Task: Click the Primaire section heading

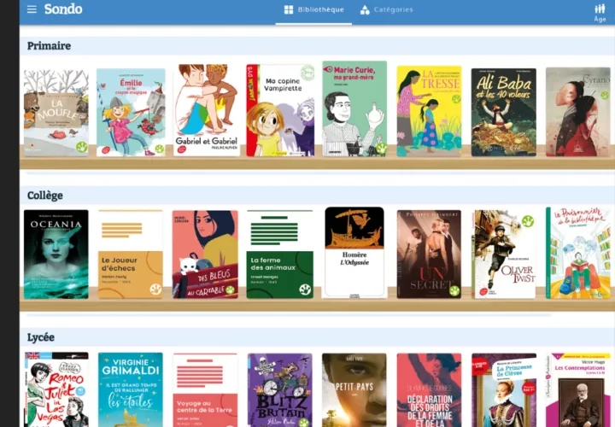Action: [x=49, y=46]
